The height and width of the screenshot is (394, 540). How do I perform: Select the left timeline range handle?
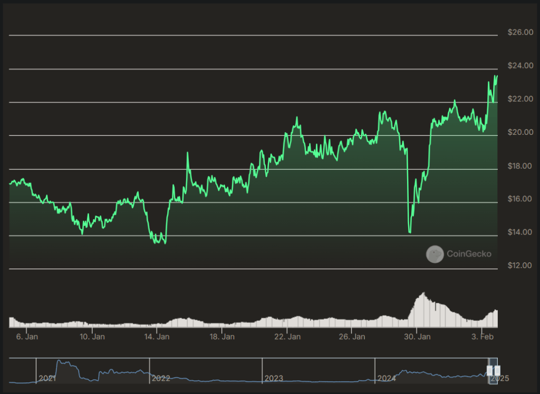[489, 371]
